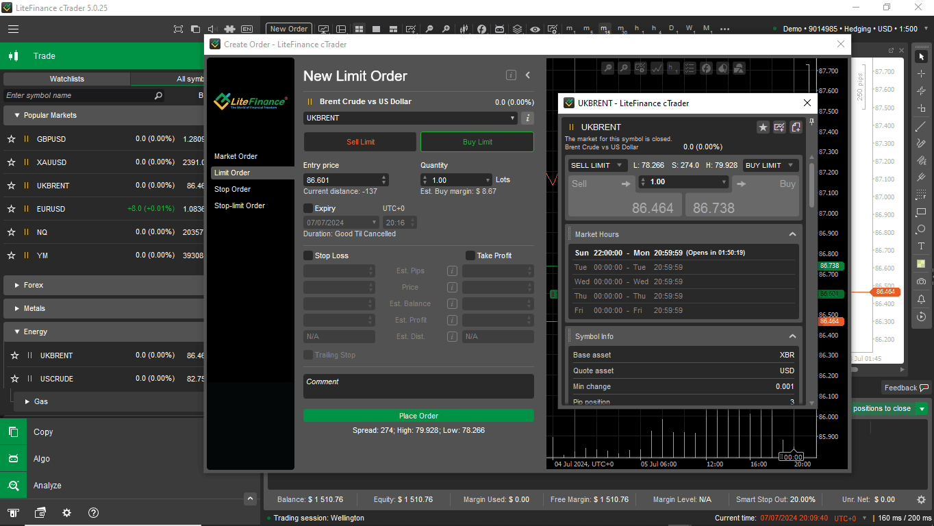Screen dimensions: 934x526
Task: Toggle the XAUUSD favorite star
Action: 11,162
